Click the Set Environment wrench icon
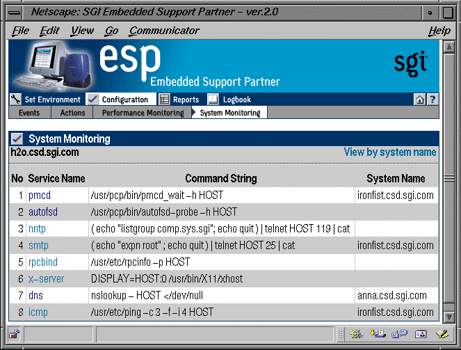Screen dimensions: 461x350 15,100
